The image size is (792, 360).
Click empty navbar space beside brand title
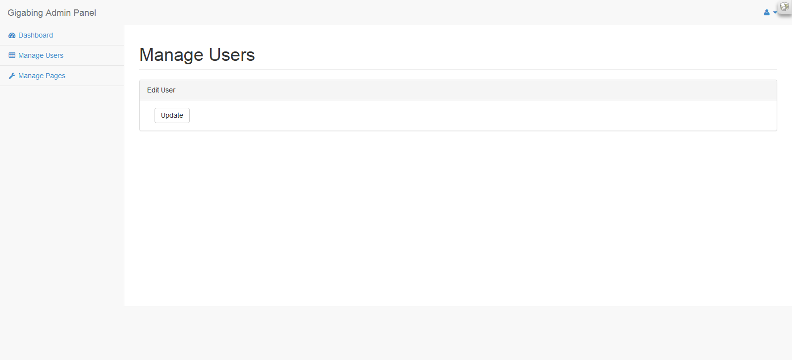pyautogui.click(x=396, y=13)
